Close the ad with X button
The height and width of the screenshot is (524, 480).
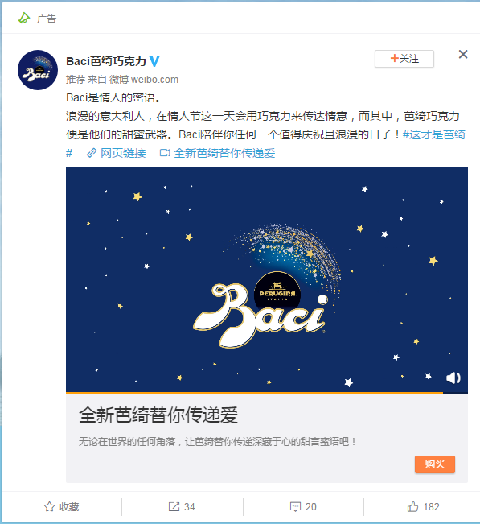coord(463,54)
